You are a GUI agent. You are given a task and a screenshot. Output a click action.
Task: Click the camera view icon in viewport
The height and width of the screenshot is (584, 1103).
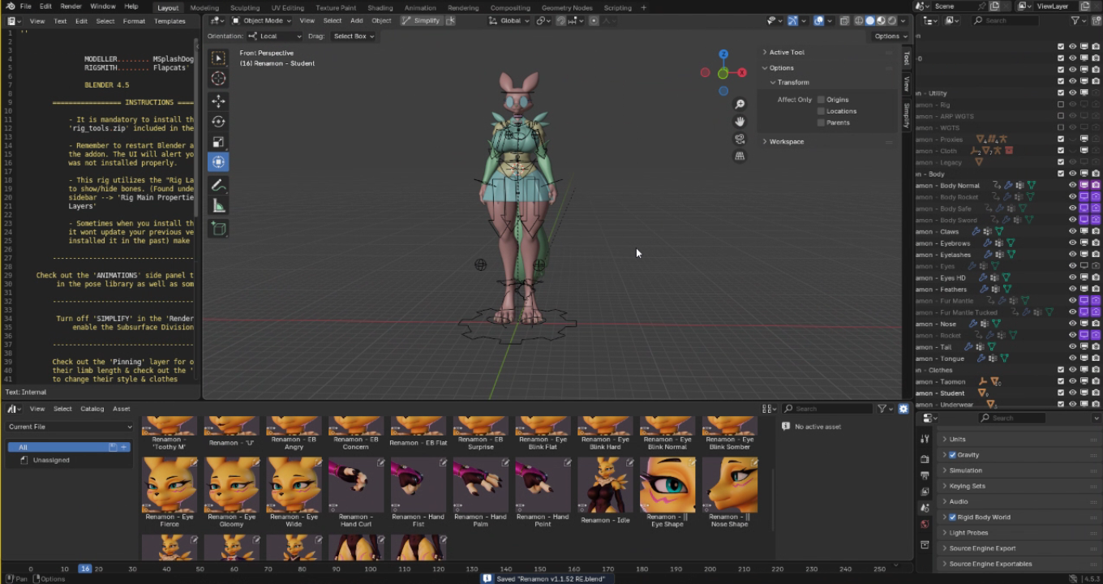(x=740, y=139)
